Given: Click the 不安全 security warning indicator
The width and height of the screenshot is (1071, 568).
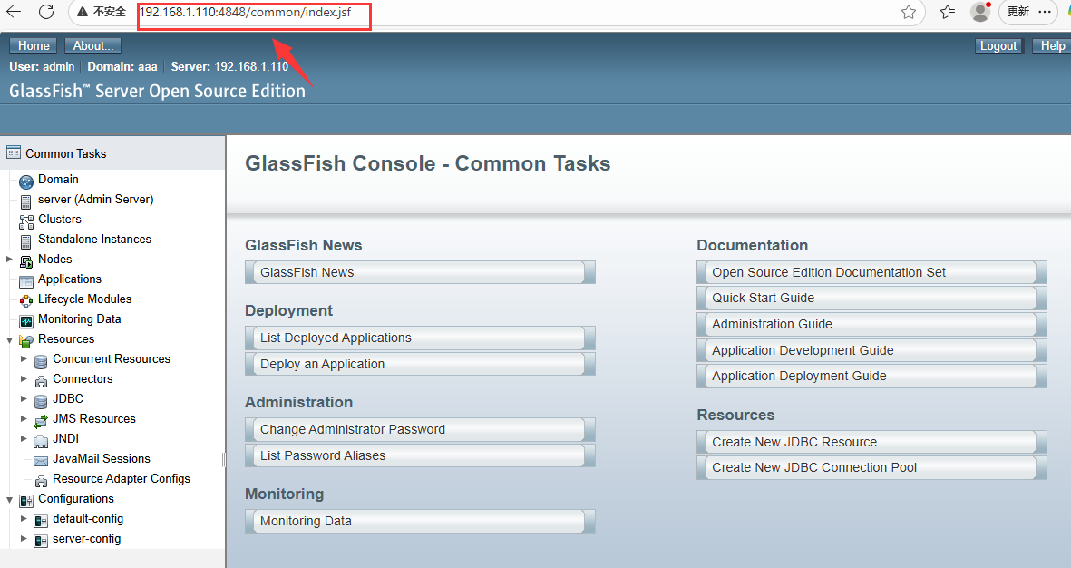Looking at the screenshot, I should point(102,12).
